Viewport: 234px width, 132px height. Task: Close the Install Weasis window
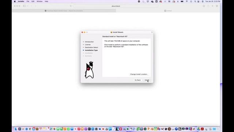[82, 32]
